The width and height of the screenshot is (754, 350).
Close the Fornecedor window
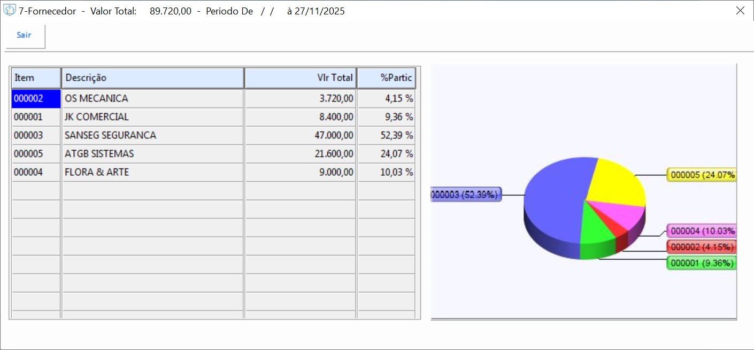pos(740,11)
